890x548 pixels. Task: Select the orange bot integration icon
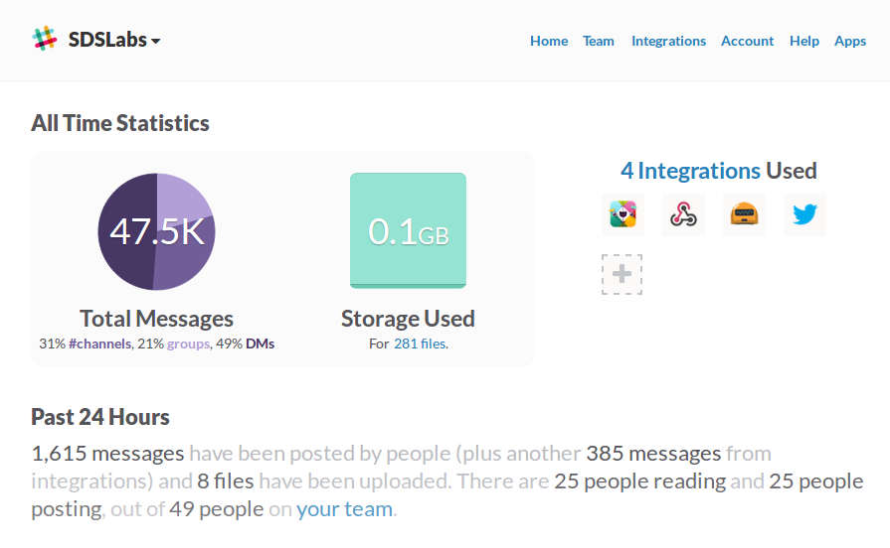(x=744, y=214)
